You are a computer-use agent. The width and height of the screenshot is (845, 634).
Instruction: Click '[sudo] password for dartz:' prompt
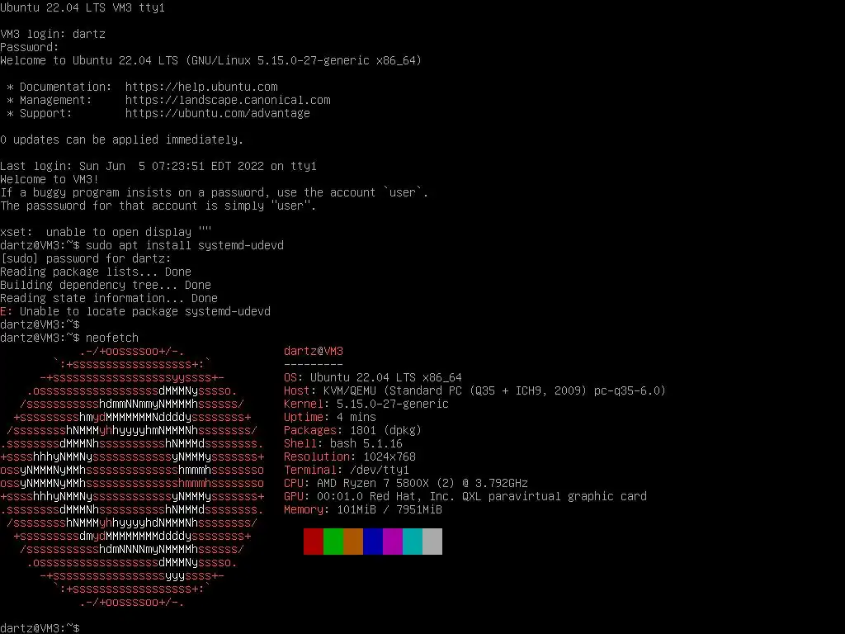(86, 258)
